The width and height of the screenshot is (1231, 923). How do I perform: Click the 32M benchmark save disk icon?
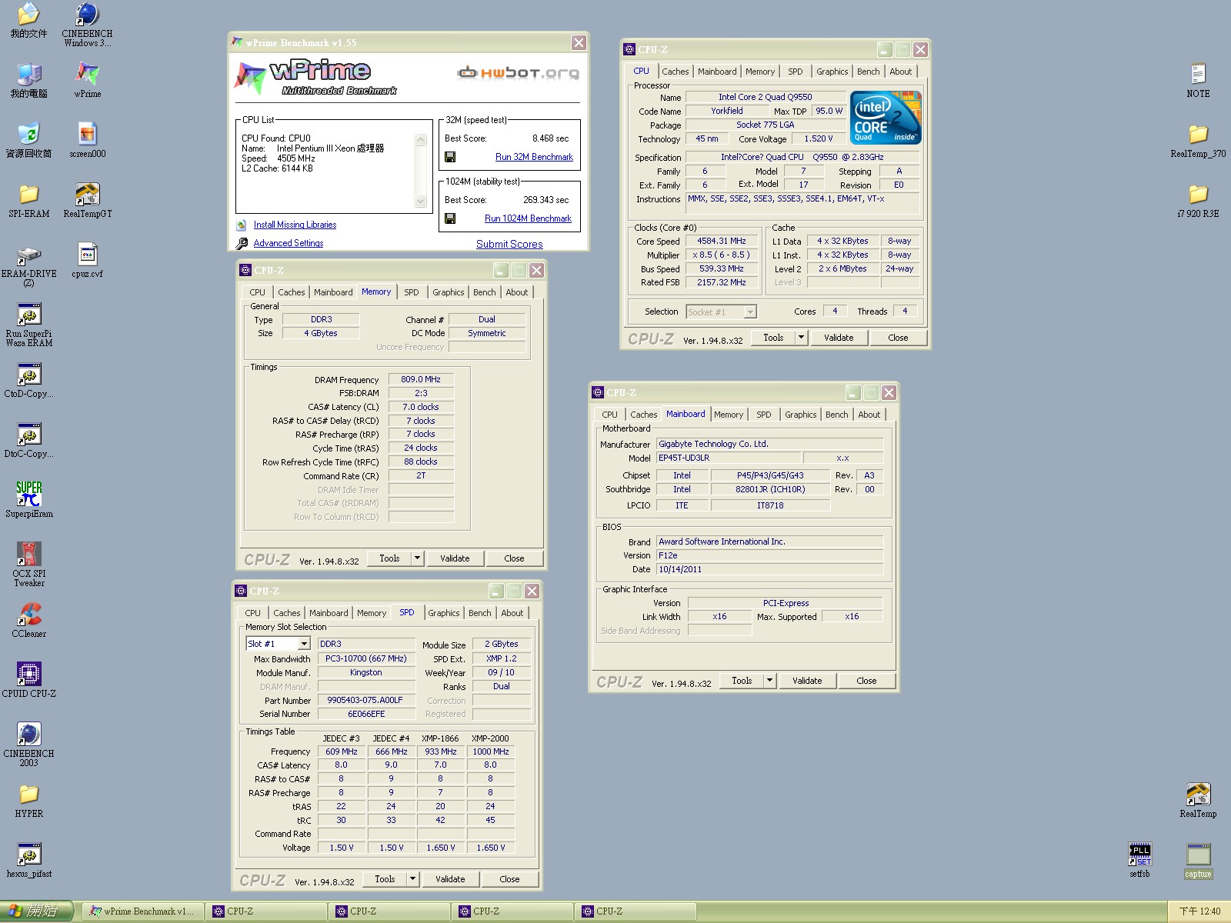click(x=450, y=157)
